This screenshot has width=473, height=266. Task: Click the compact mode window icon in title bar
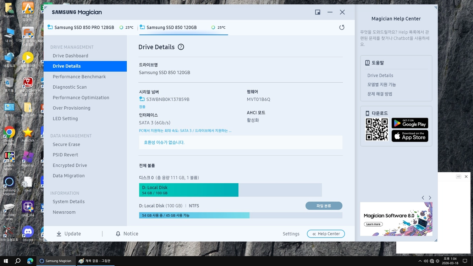(318, 12)
